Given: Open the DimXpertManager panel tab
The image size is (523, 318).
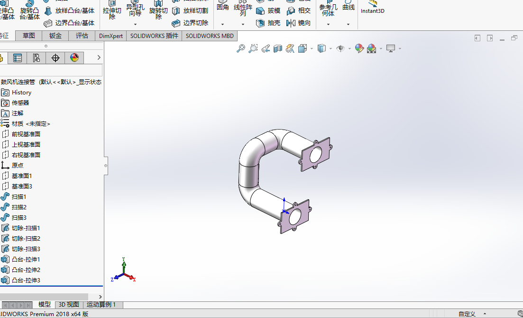Looking at the screenshot, I should (x=55, y=58).
